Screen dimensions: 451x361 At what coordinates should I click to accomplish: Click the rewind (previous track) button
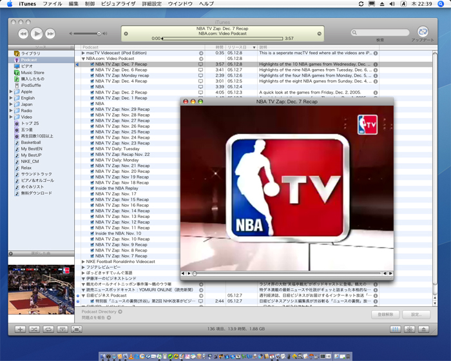click(x=23, y=34)
